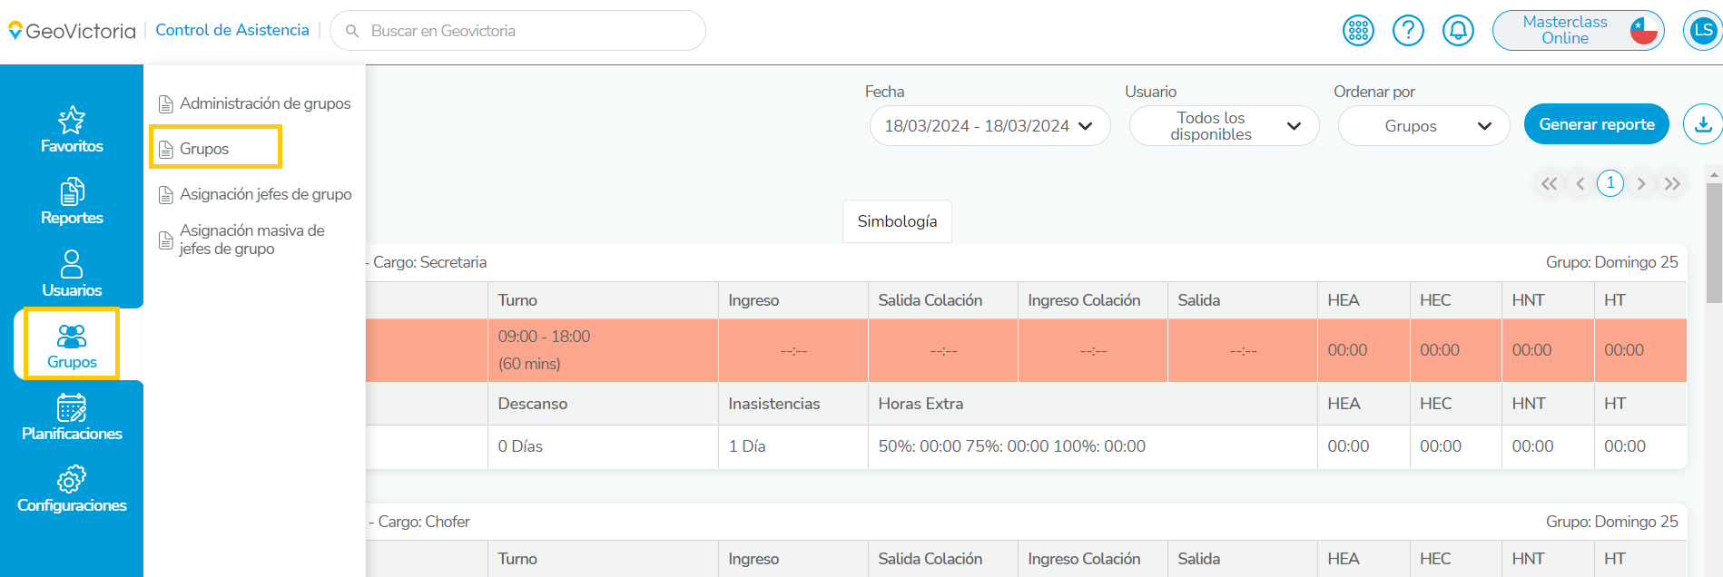1723x577 pixels.
Task: Open the Reportes sidebar section
Action: click(72, 201)
